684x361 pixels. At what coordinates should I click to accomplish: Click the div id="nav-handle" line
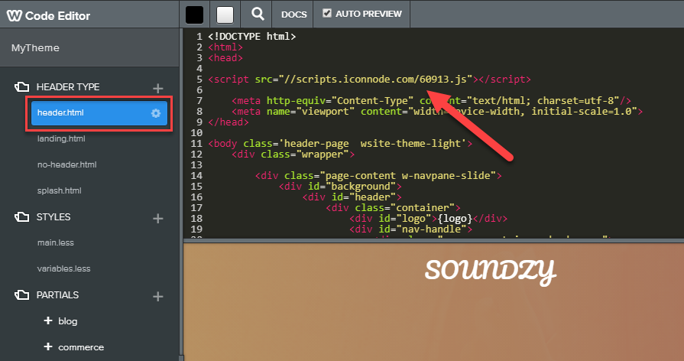pos(411,229)
